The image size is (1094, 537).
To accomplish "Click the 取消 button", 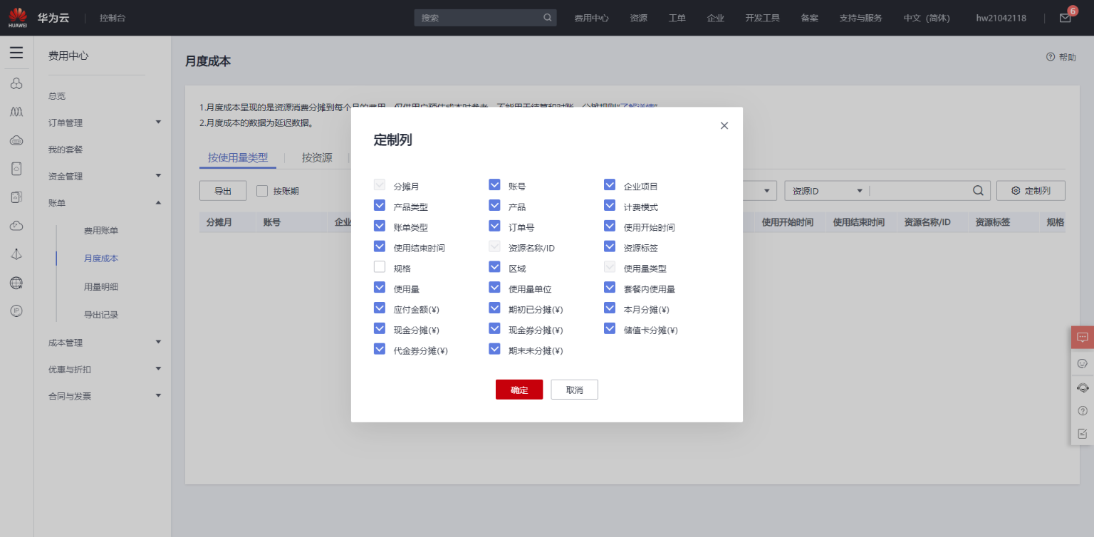I will (574, 390).
